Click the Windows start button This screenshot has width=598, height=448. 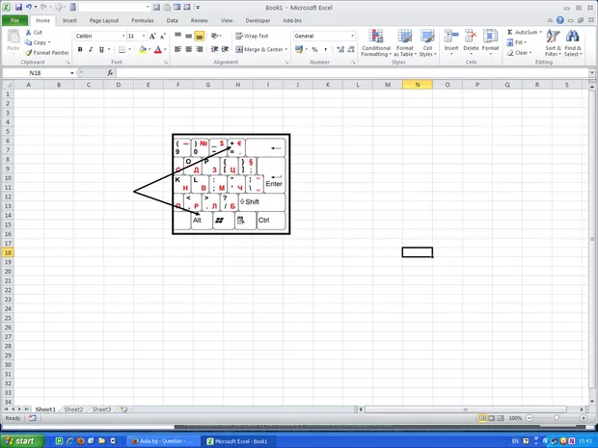pyautogui.click(x=22, y=440)
